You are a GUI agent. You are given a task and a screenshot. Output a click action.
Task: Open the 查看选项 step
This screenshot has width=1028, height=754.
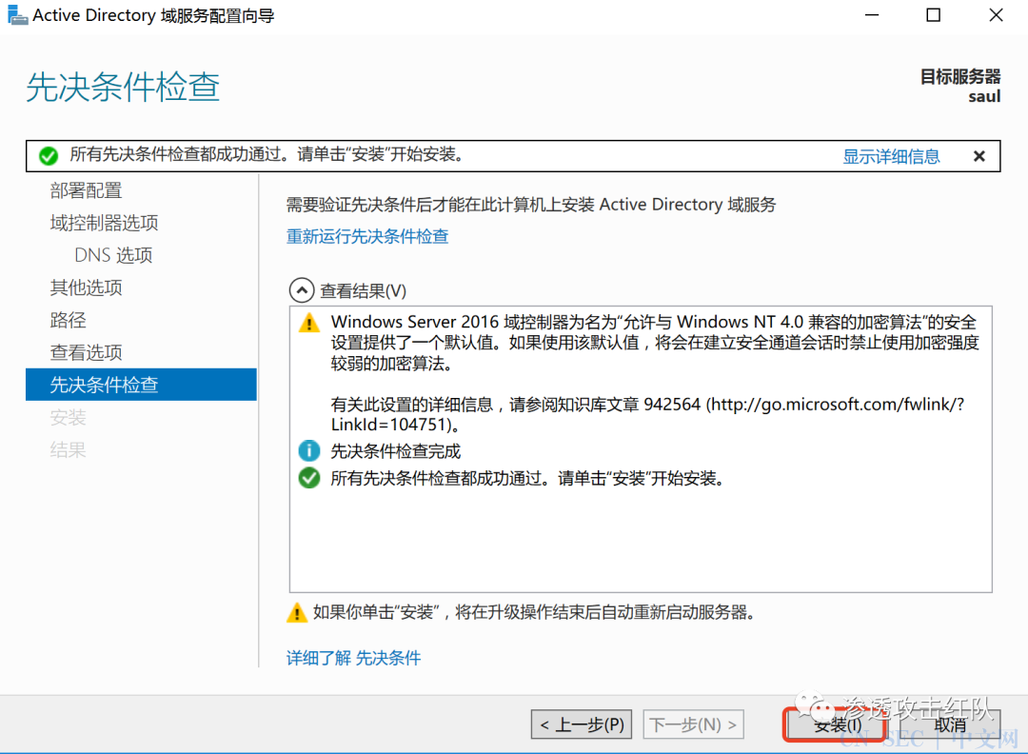tap(86, 352)
